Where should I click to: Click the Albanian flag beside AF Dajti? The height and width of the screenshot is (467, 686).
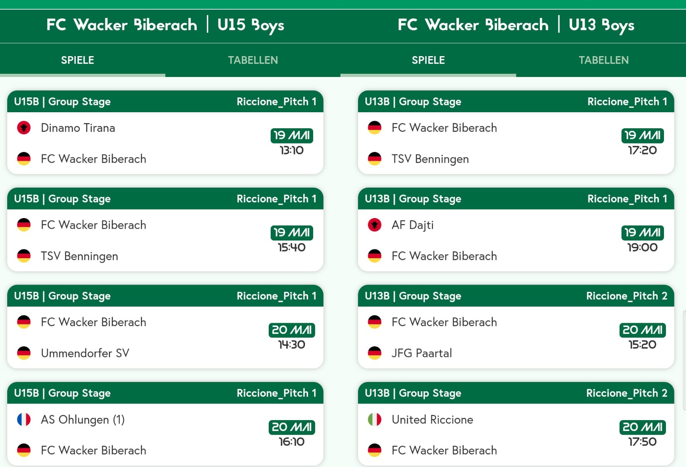(x=375, y=225)
